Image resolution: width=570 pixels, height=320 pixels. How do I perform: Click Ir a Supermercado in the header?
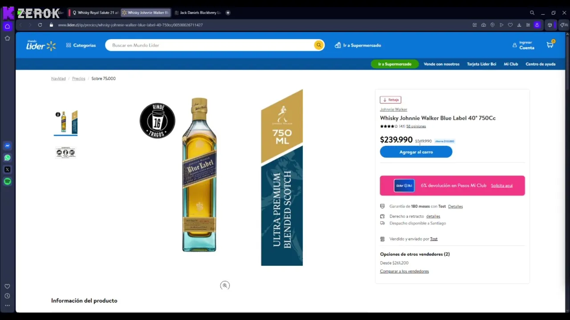coord(358,45)
